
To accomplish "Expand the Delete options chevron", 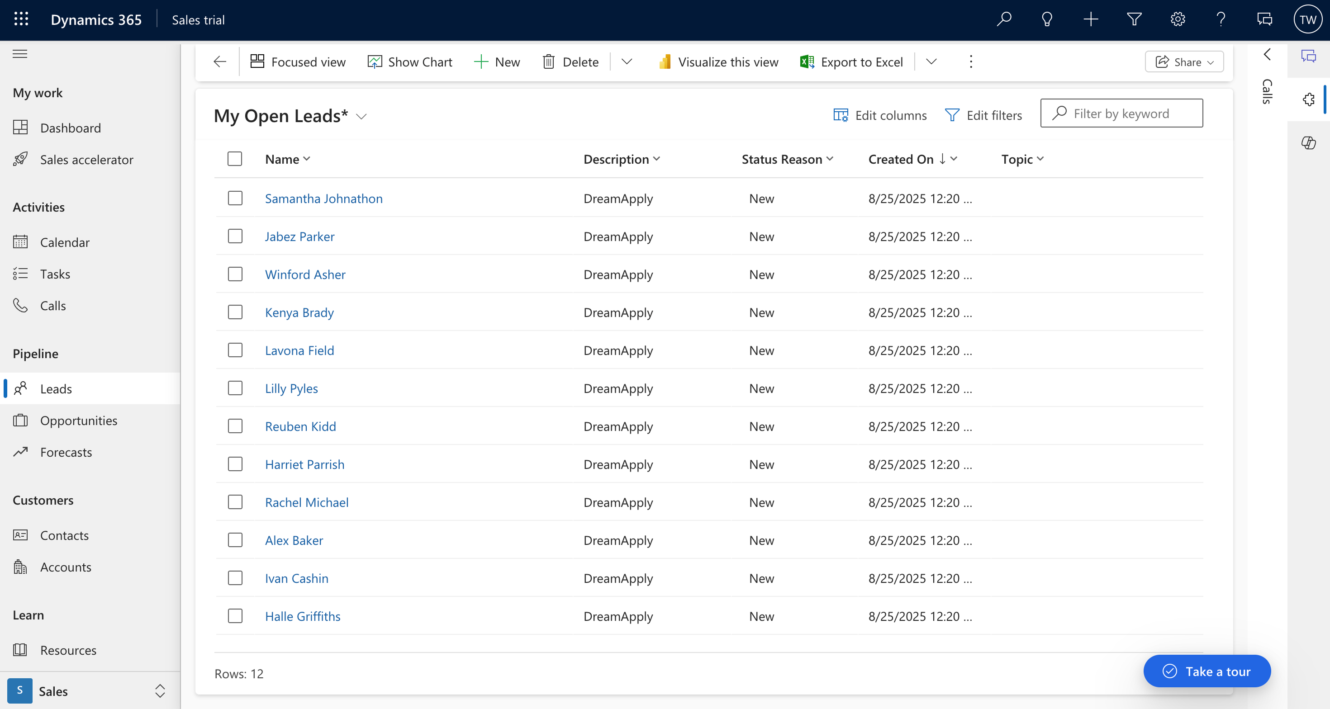I will tap(627, 62).
